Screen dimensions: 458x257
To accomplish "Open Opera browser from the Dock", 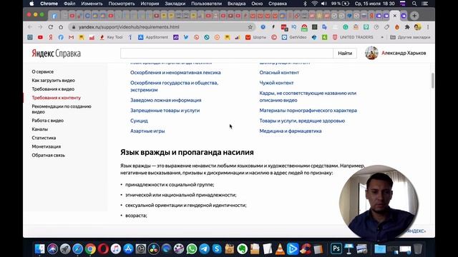I will click(103, 249).
